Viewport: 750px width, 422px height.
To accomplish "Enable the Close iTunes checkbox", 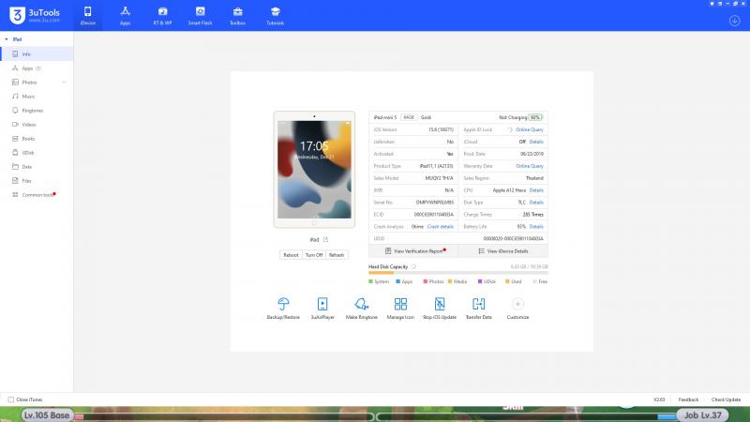I will [x=11, y=399].
